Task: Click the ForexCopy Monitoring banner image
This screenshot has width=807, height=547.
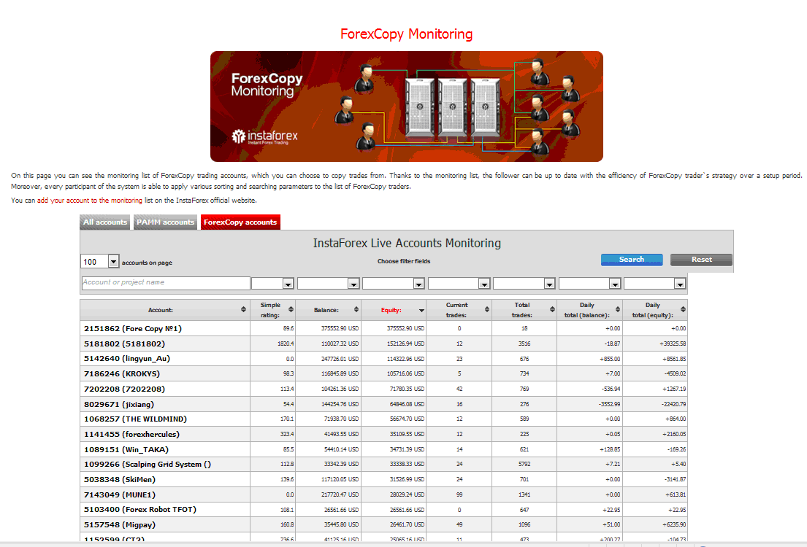Action: click(407, 106)
